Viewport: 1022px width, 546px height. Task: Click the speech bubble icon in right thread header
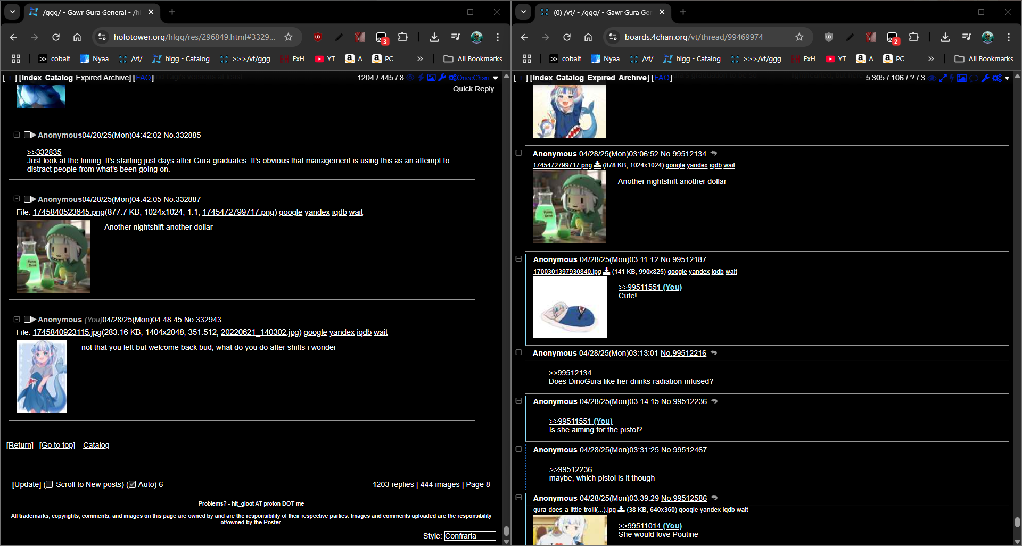[x=974, y=78]
